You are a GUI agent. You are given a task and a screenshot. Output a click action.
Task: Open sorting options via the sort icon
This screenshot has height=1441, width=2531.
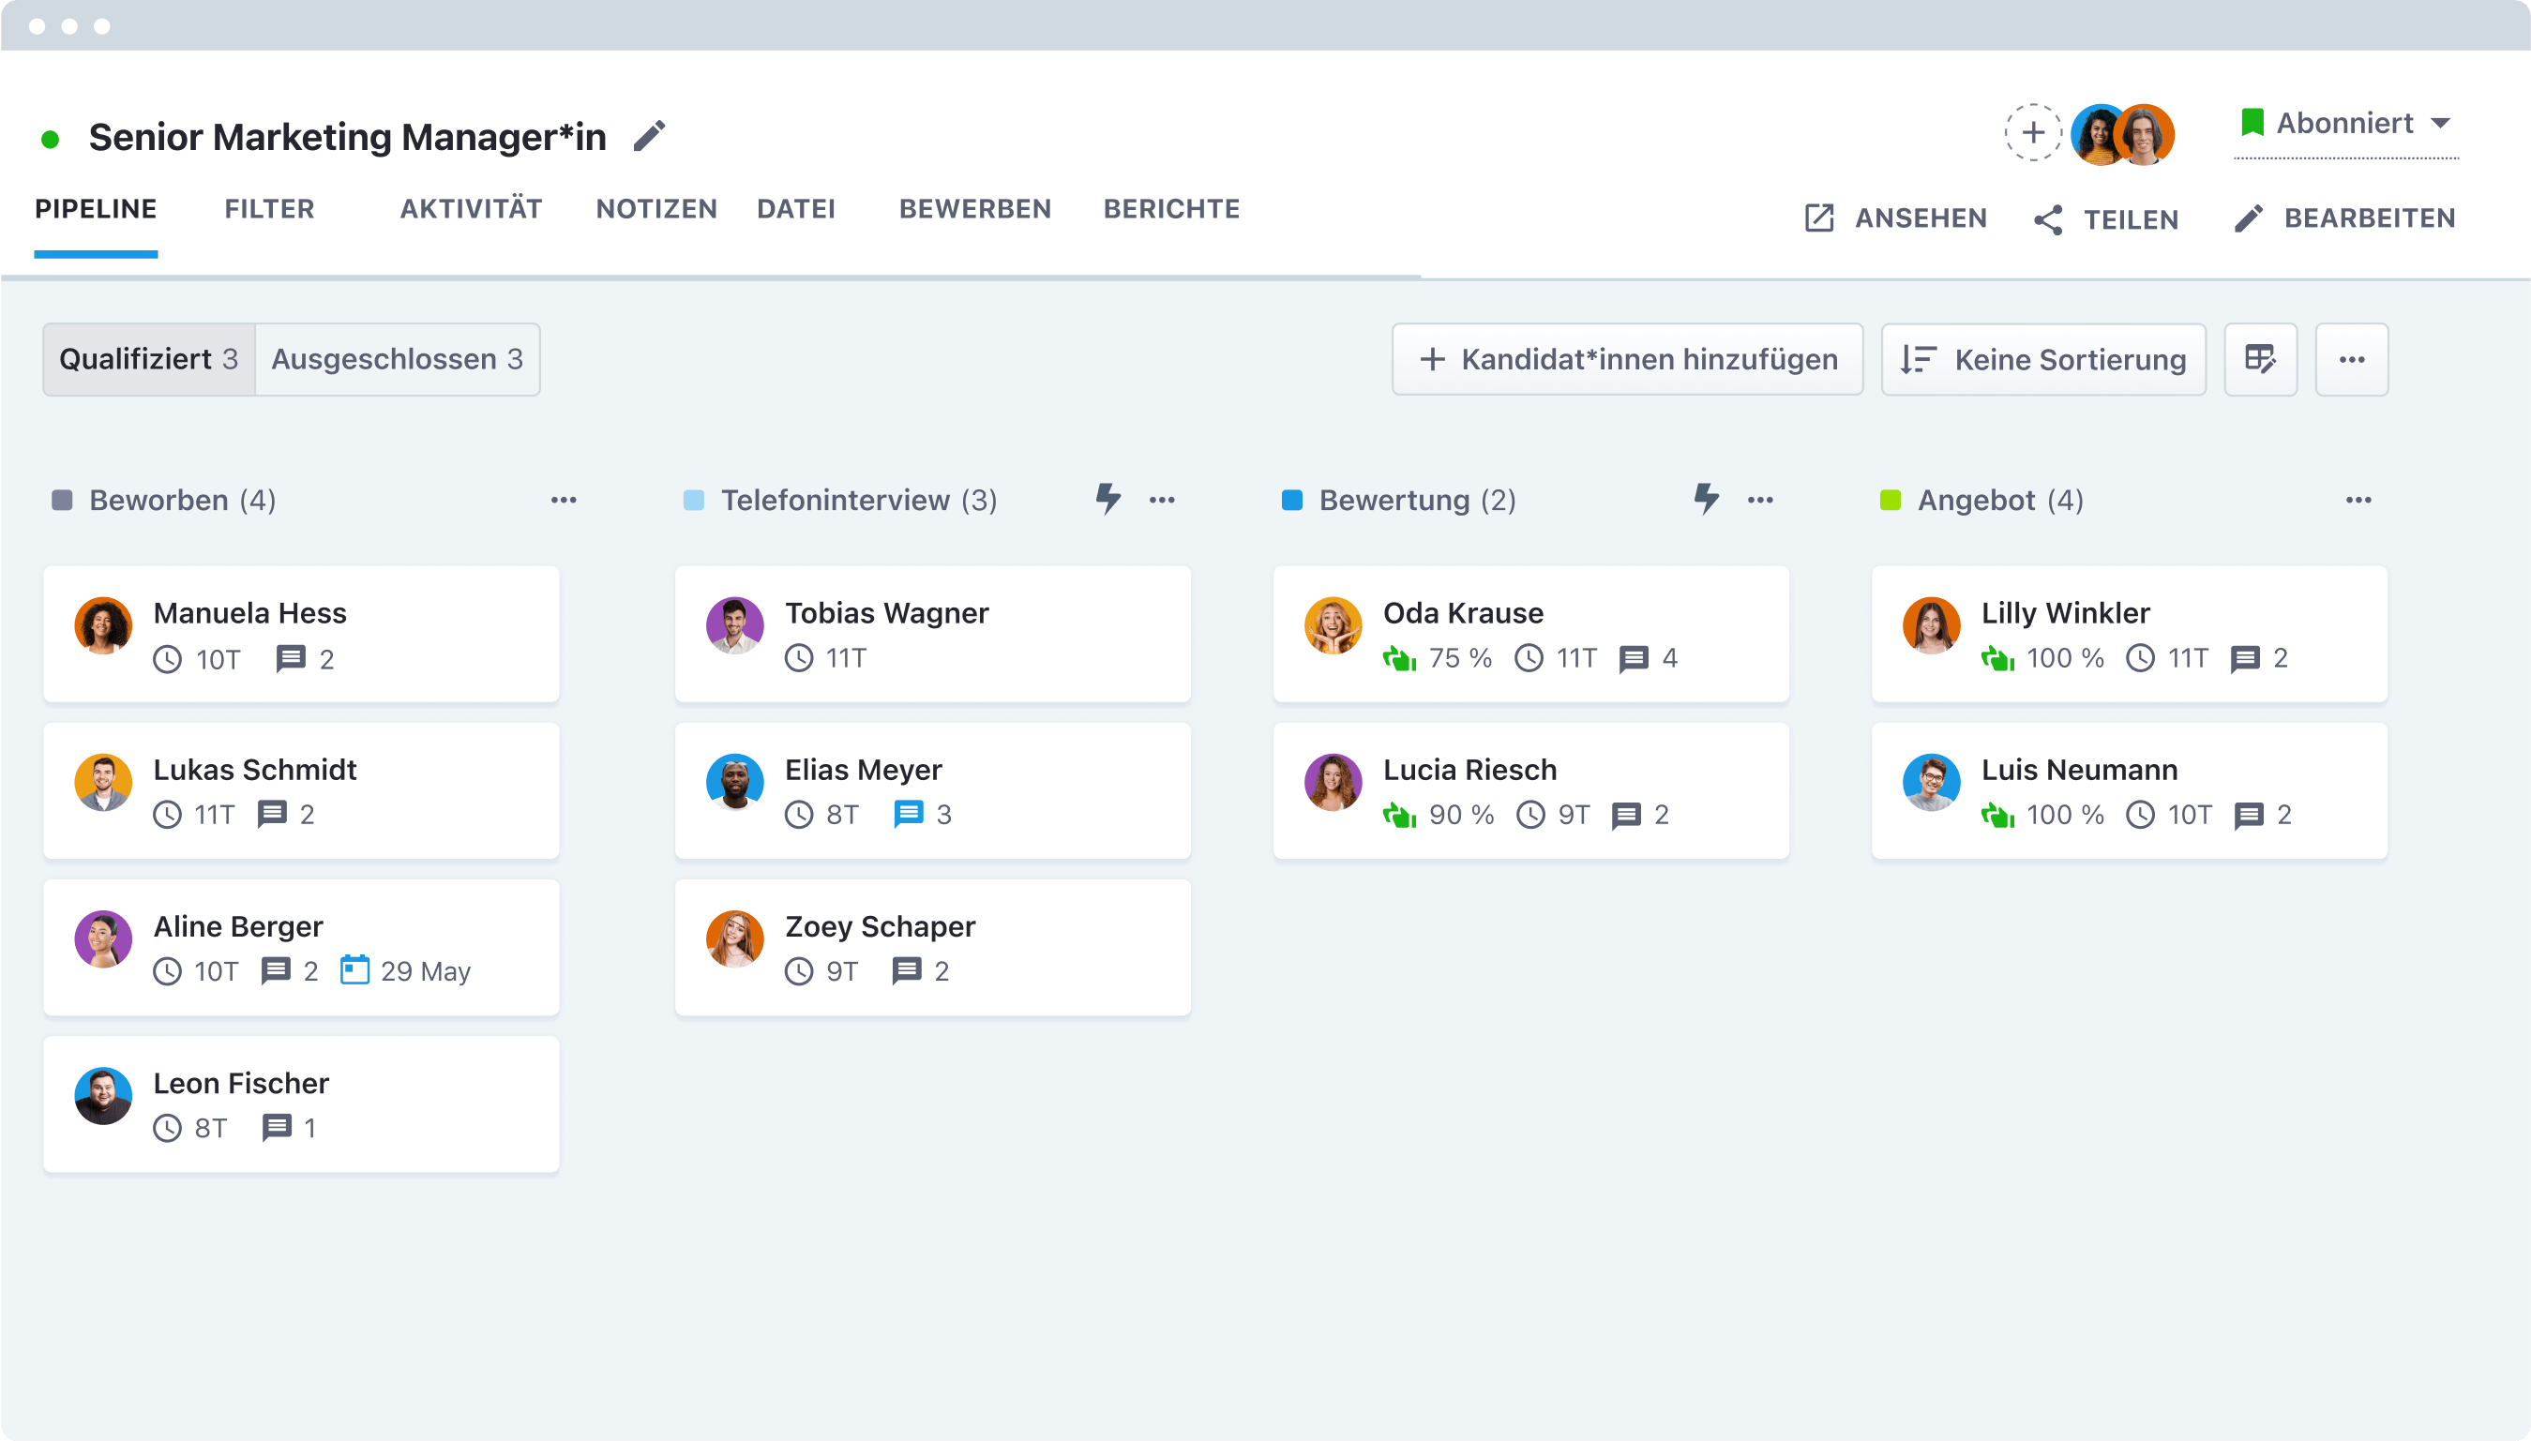coord(1918,359)
